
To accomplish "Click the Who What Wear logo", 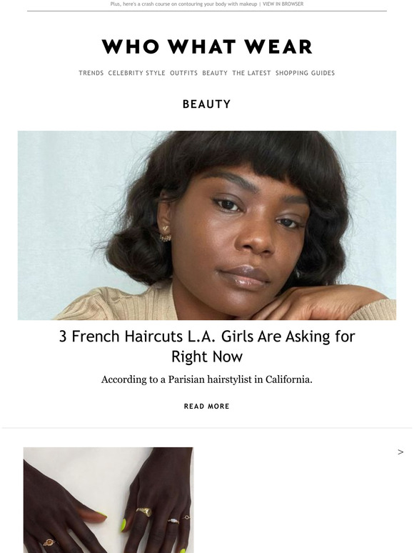I will tap(207, 46).
